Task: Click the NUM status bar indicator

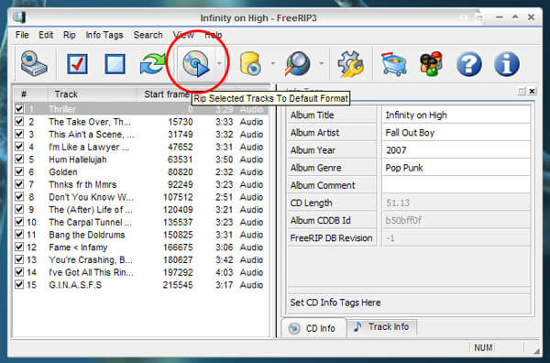Action: 483,347
